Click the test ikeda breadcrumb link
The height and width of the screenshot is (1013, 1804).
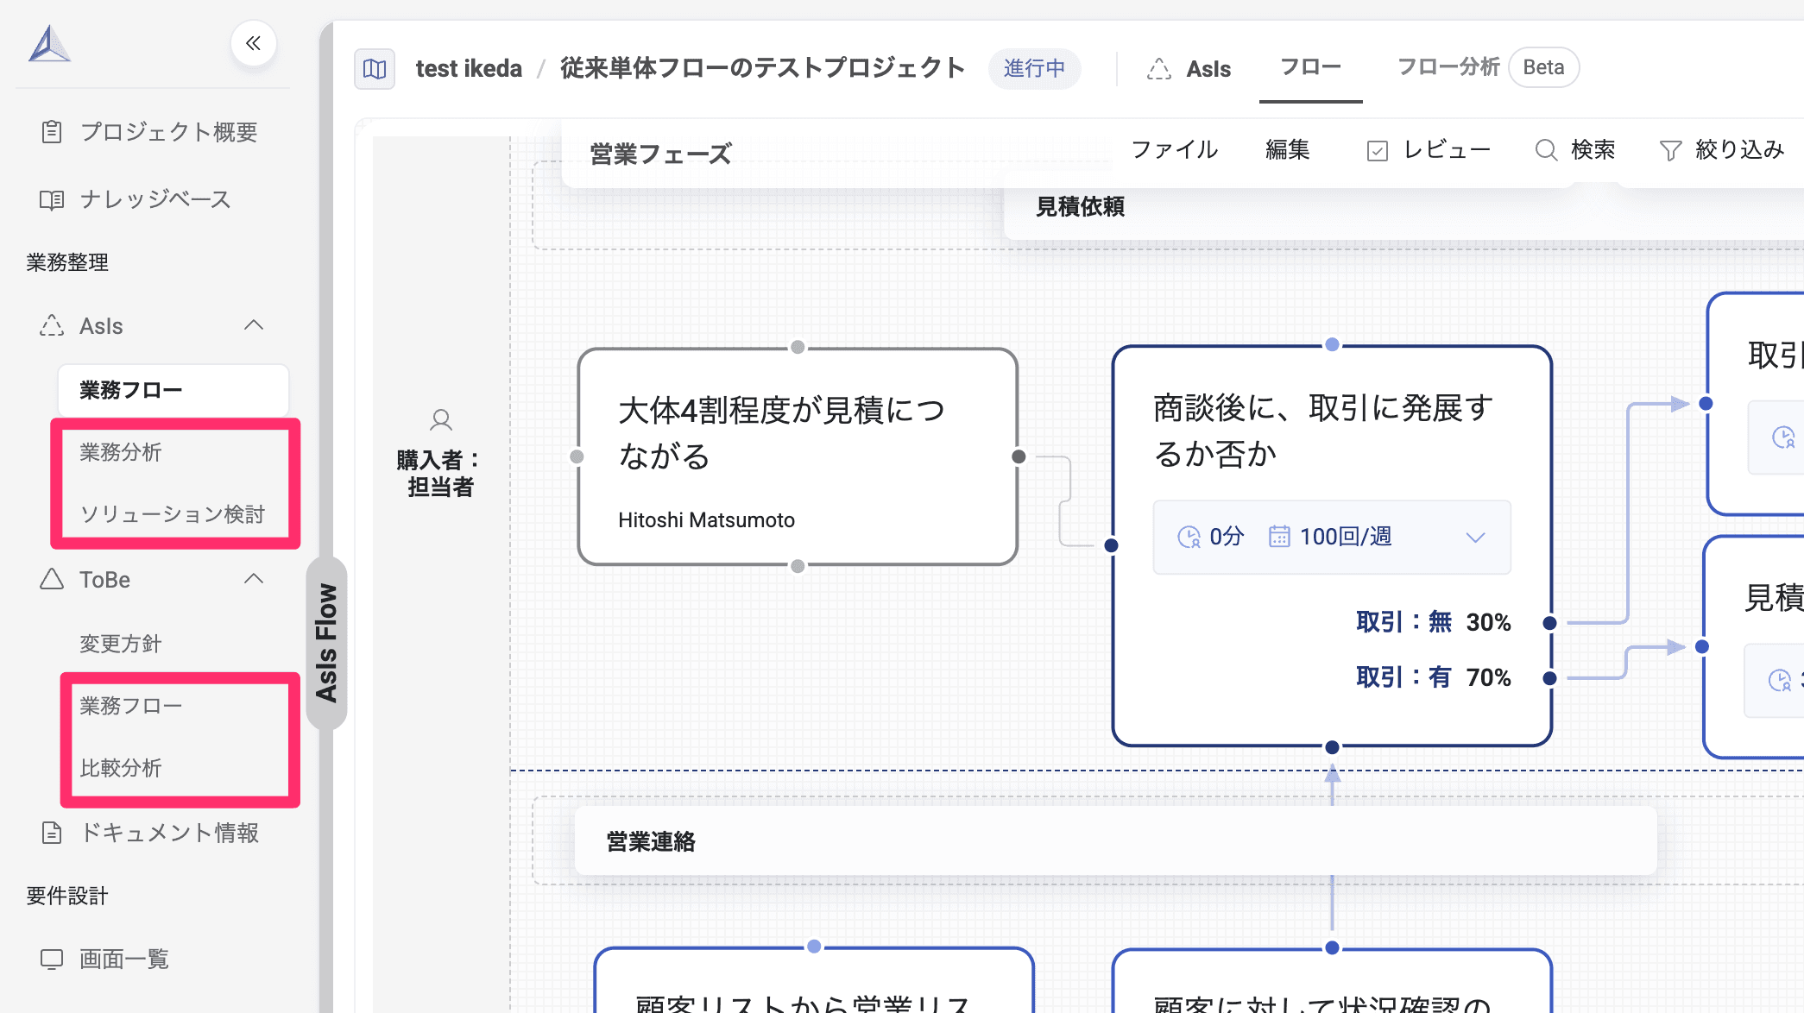(468, 68)
